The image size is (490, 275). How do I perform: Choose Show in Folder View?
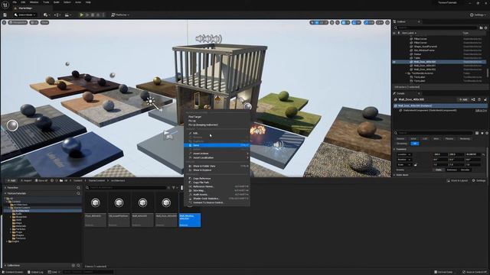click(217, 166)
